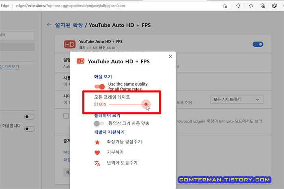Click the extension search field in sidebar
The width and height of the screenshot is (284, 189).
[x=17, y=35]
